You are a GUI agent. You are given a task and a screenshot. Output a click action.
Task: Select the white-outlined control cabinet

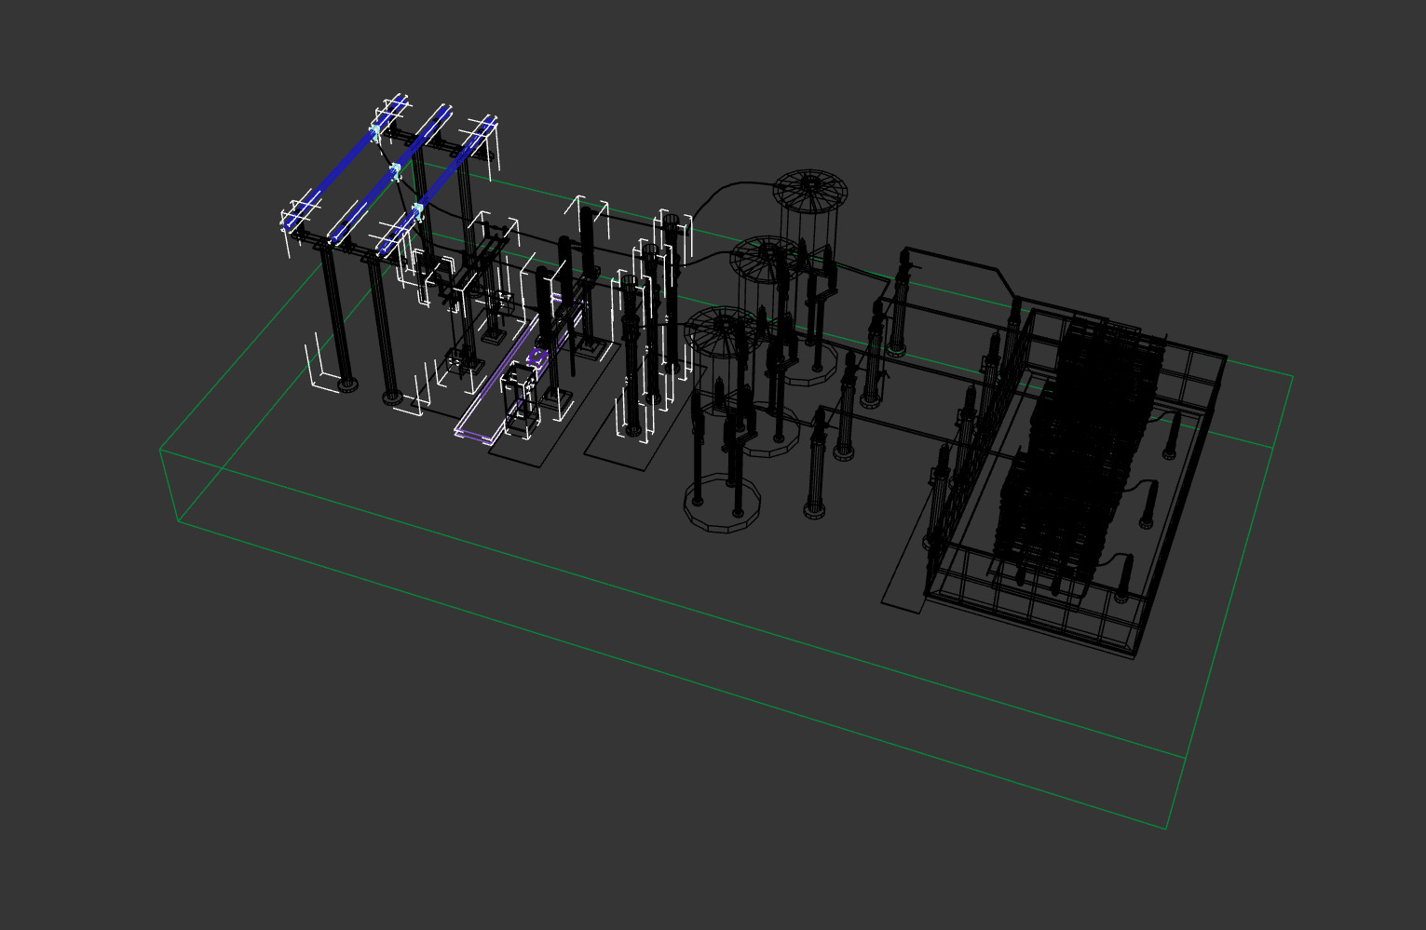coord(519,402)
